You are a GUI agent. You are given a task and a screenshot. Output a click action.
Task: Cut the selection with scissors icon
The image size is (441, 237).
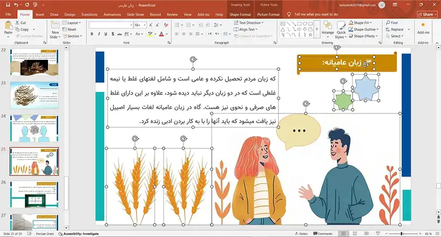[17, 23]
